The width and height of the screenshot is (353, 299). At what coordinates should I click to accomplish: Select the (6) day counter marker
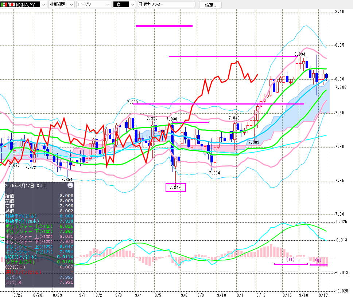[x=318, y=260]
